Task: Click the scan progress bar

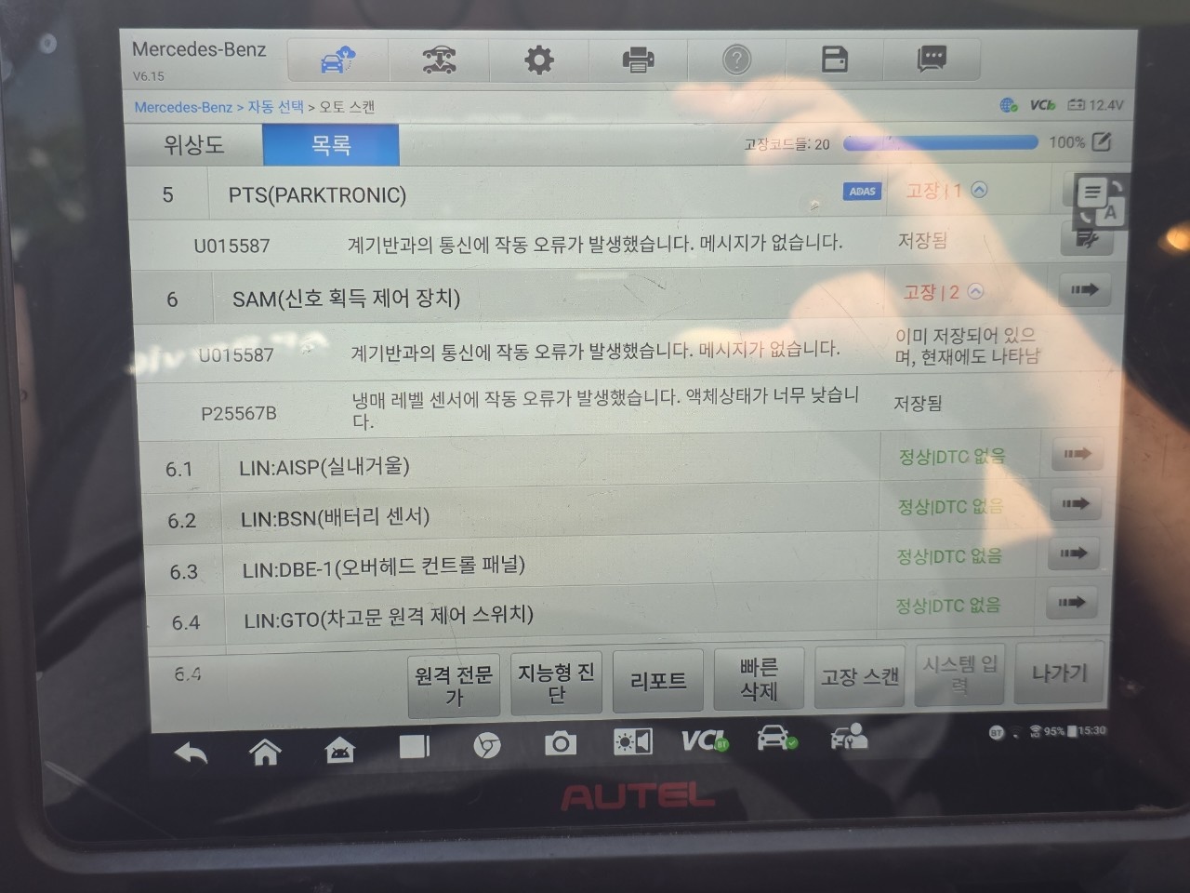Action: click(x=941, y=142)
